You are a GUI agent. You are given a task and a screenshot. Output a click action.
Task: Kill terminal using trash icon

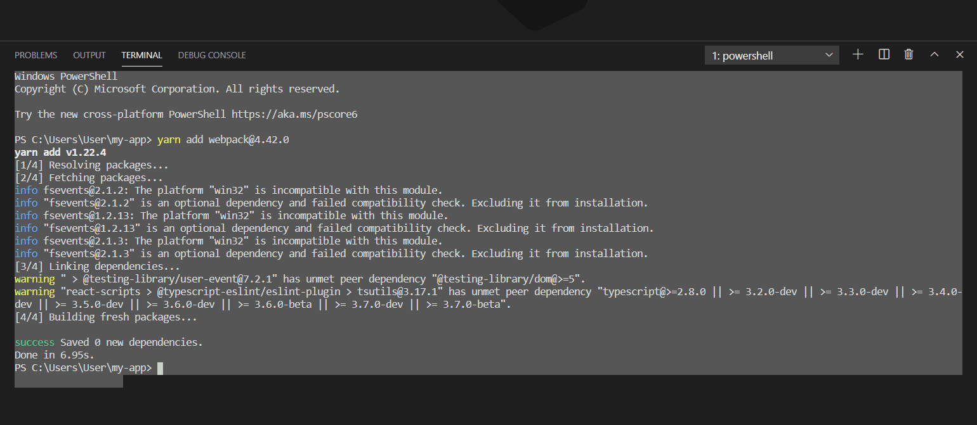coord(908,54)
